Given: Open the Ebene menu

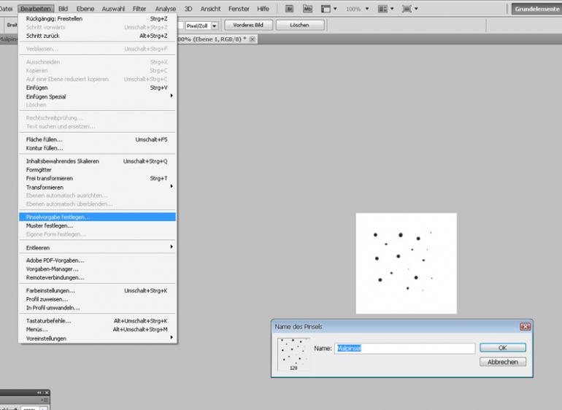Looking at the screenshot, I should coord(85,9).
